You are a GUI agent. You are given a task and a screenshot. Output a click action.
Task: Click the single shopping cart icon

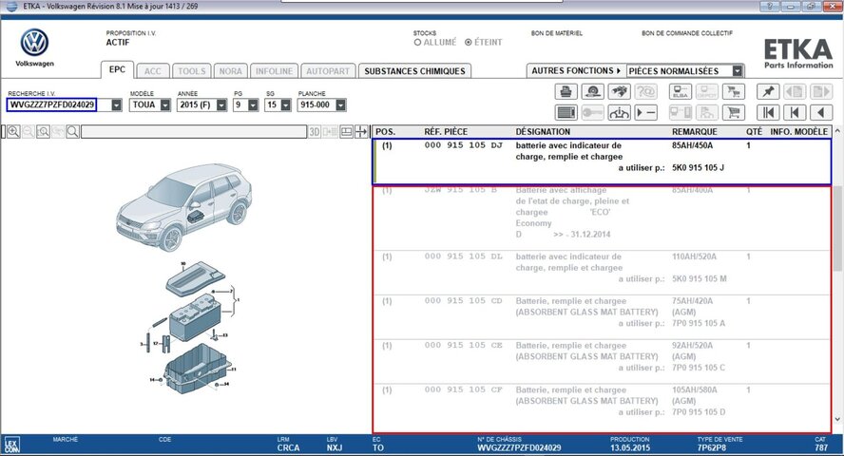pos(733,112)
